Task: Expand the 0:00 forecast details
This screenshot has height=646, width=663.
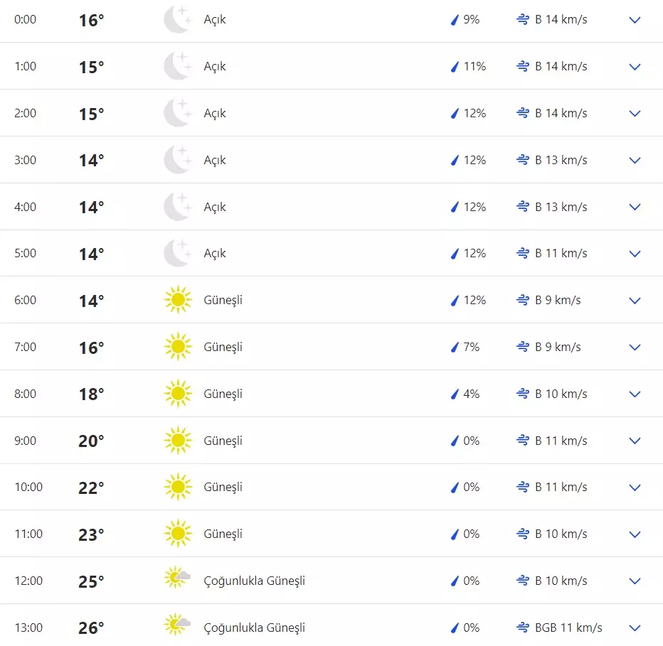Action: pos(635,20)
